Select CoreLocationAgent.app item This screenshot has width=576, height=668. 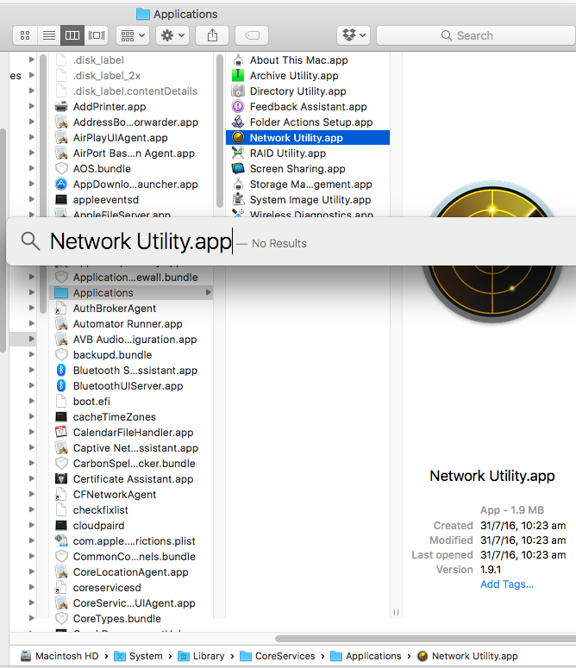pyautogui.click(x=131, y=571)
